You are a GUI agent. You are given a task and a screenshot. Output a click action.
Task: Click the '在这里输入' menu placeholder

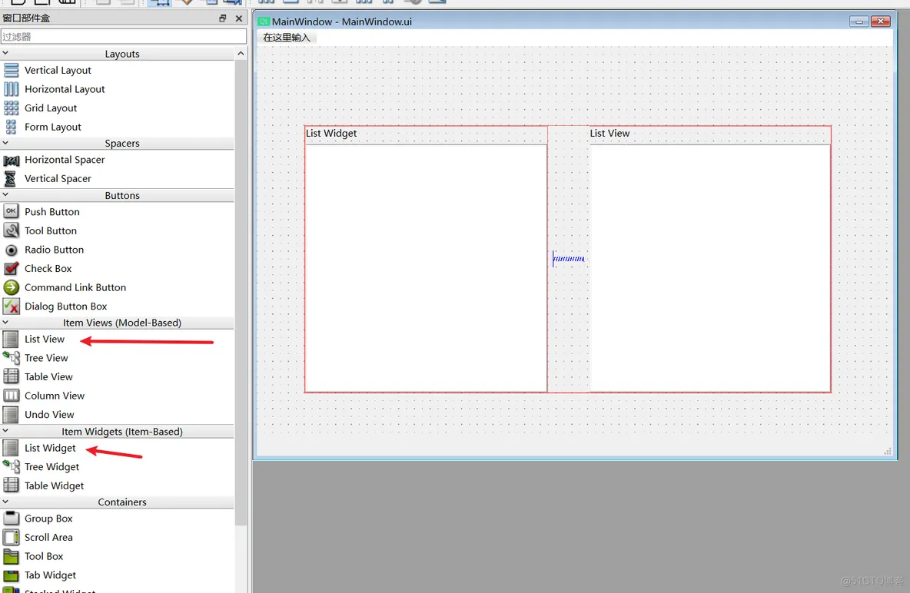(x=287, y=38)
